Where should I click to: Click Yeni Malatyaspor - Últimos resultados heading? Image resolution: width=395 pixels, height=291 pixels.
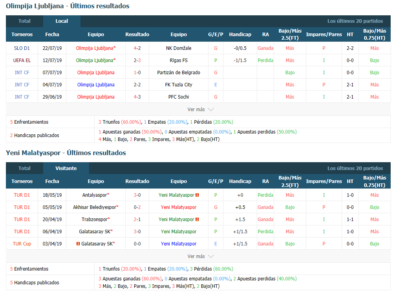pos(66,153)
